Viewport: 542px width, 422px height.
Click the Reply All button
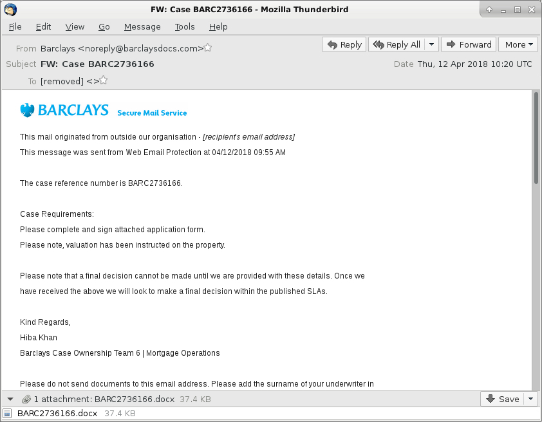397,44
